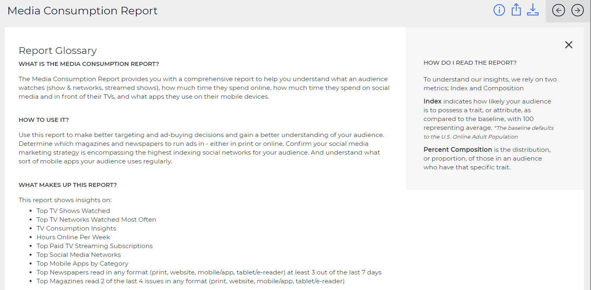Click the Media Consumption Report title
This screenshot has height=290, width=591.
pyautogui.click(x=83, y=11)
